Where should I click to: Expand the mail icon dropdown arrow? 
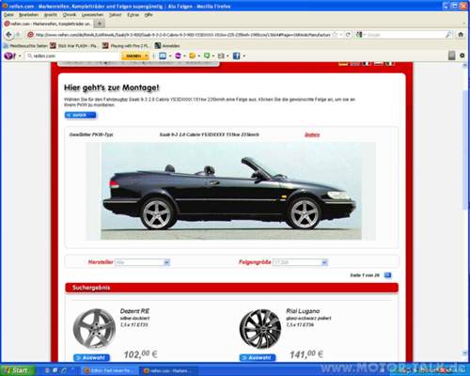tap(227, 56)
